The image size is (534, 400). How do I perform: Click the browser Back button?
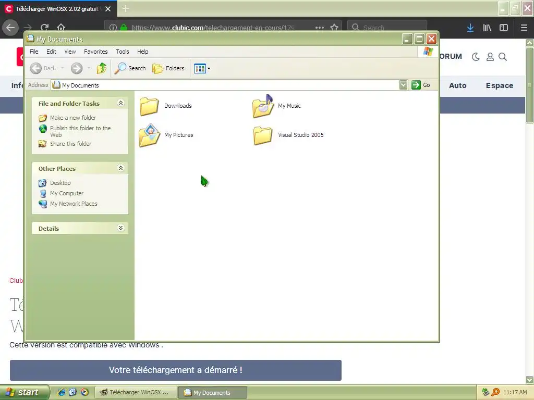pos(10,28)
